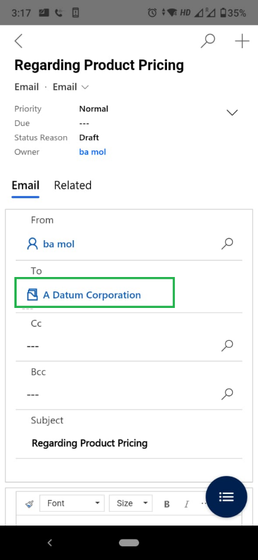
Task: Toggle bold formatting in editor toolbar
Action: [166, 504]
